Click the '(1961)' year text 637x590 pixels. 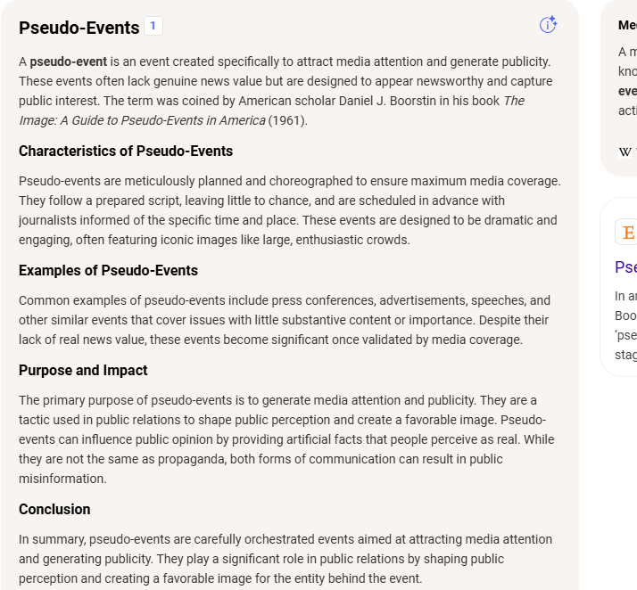pyautogui.click(x=287, y=120)
